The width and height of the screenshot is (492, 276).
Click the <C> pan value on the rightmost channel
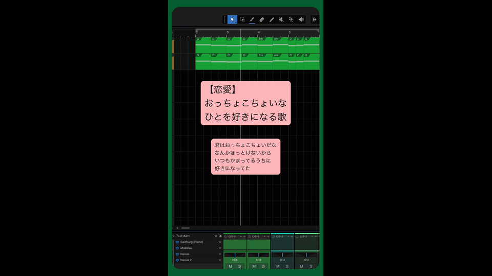click(306, 260)
